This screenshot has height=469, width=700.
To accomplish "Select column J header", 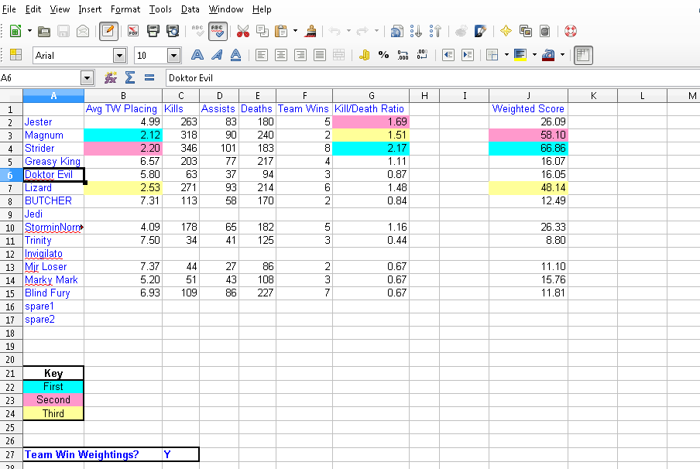I will point(528,95).
